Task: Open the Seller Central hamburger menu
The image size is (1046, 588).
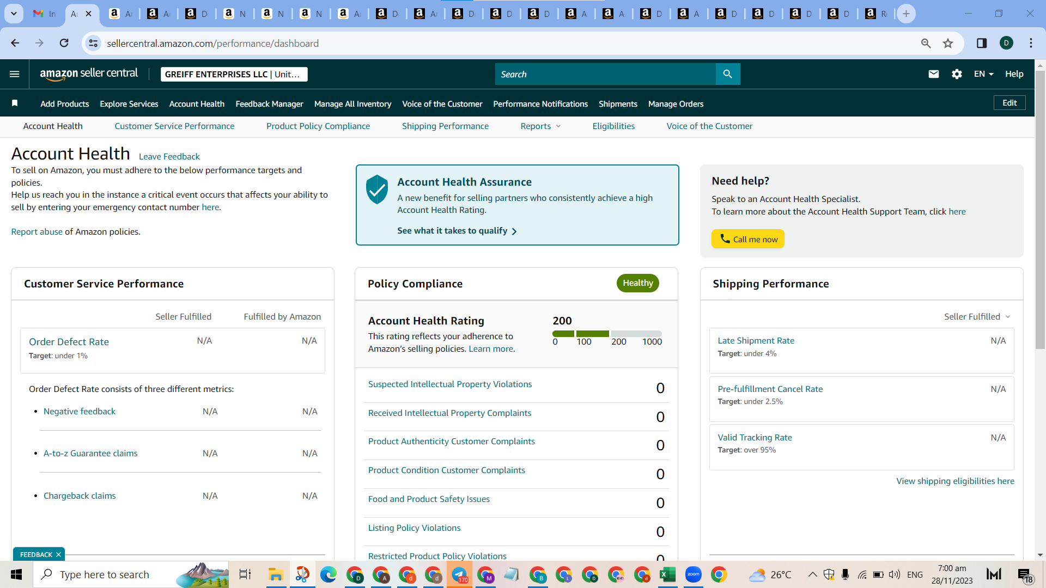Action: click(x=15, y=74)
